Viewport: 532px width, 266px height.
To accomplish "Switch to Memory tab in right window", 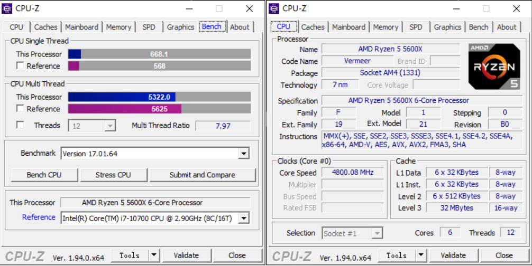I will point(386,27).
